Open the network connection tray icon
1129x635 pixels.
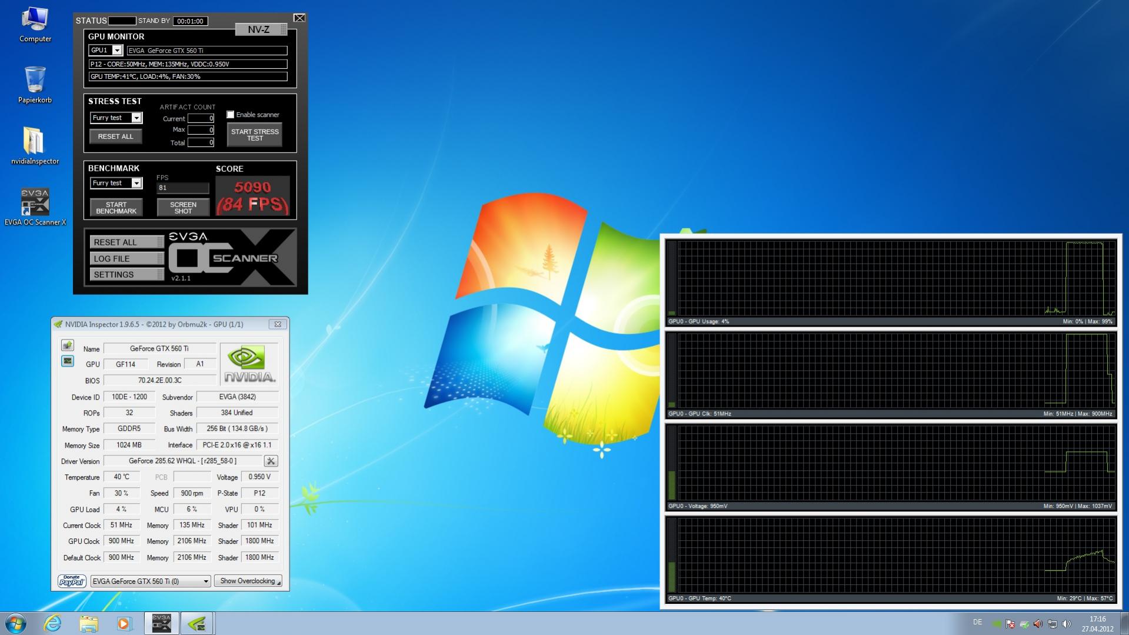1053,624
